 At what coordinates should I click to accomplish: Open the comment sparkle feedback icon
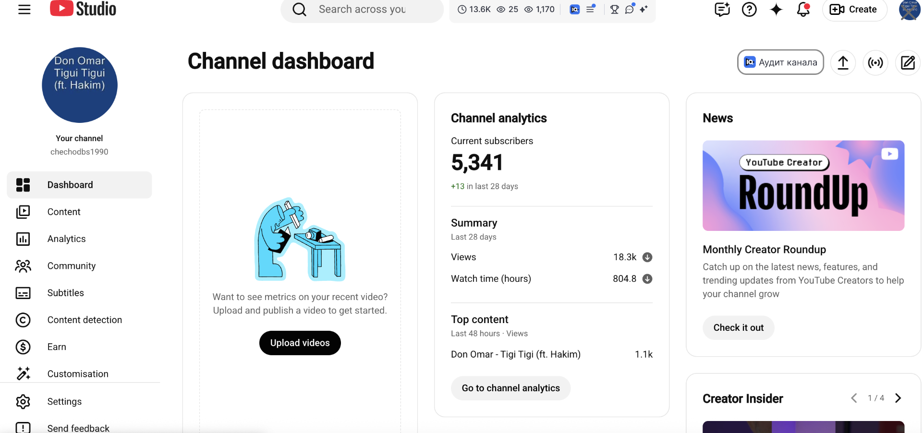[722, 9]
